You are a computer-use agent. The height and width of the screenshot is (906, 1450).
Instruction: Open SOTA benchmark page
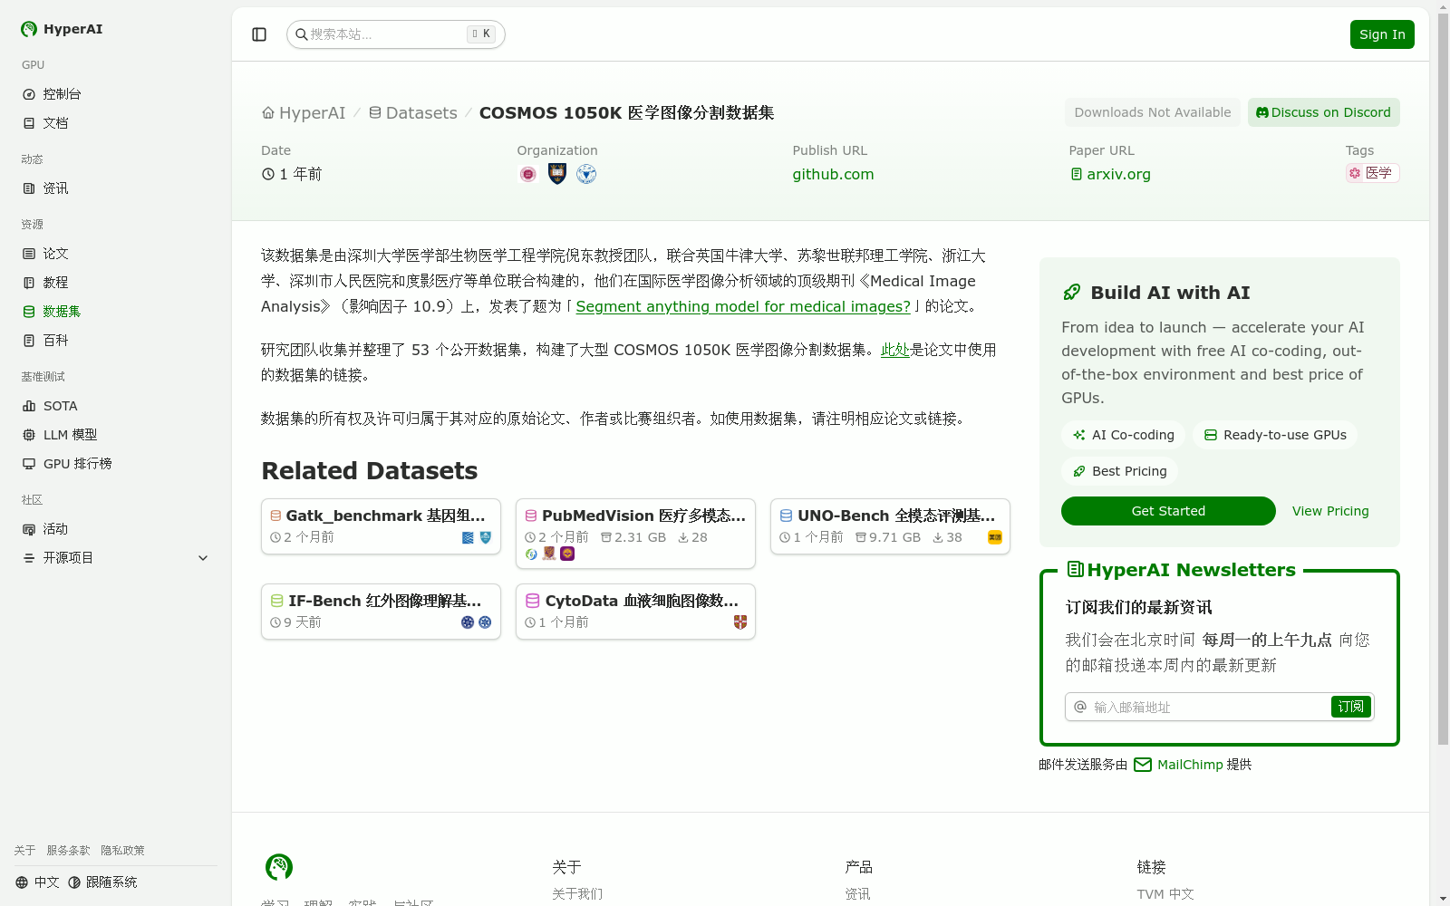pos(116,406)
